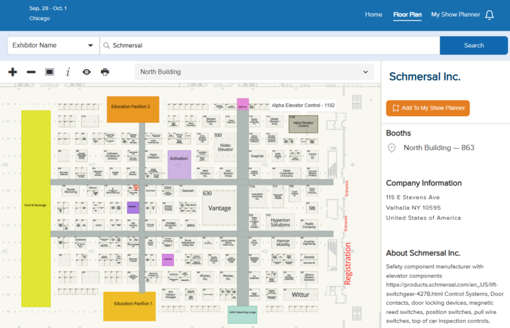
Task: Click the purple Activation area
Action: 179,165
